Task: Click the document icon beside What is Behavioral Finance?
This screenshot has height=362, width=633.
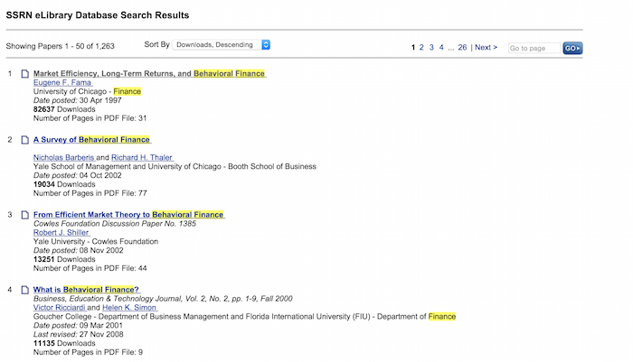Action: [25, 290]
